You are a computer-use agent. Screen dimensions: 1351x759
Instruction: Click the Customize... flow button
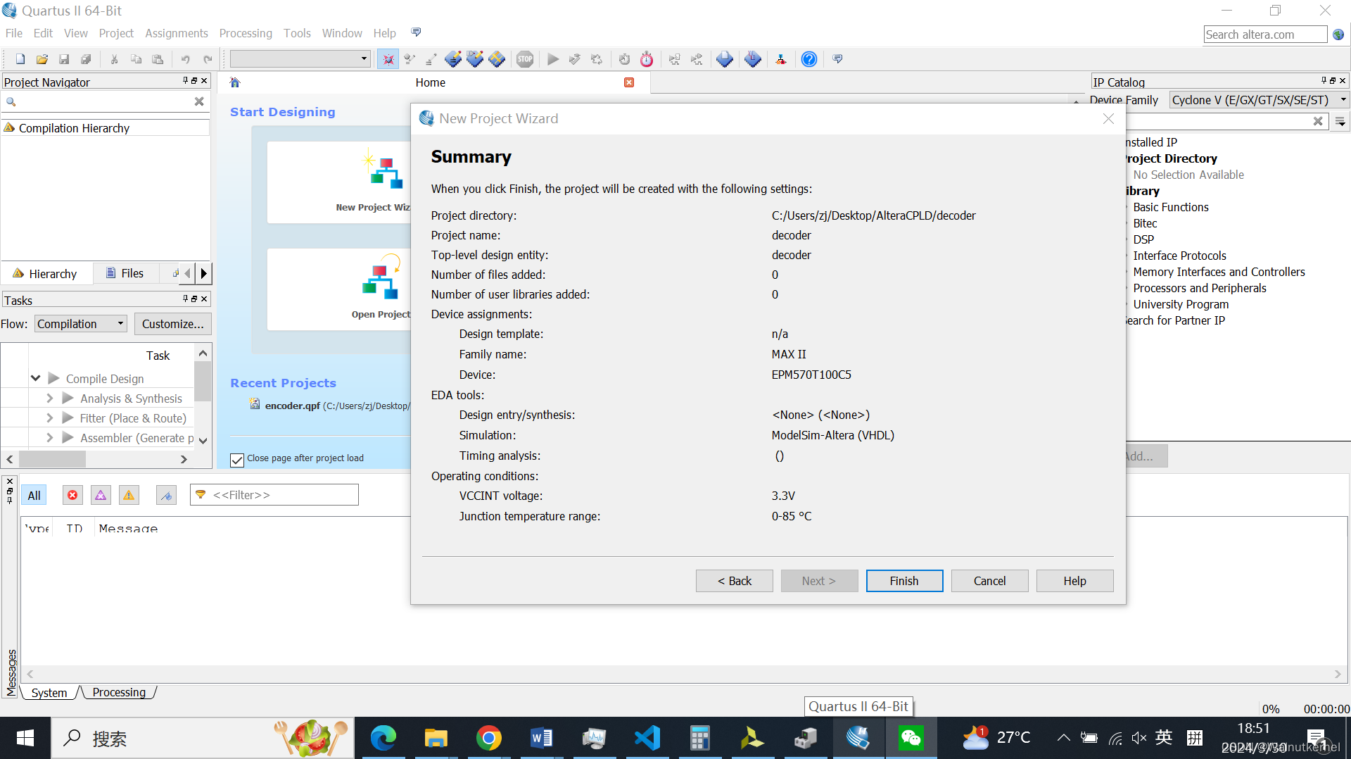(x=172, y=324)
